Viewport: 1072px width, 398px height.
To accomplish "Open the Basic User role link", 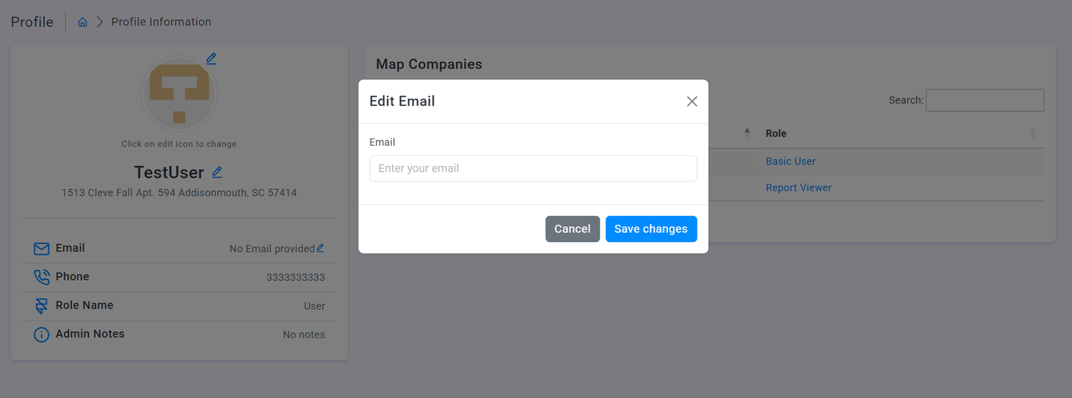I will click(791, 161).
